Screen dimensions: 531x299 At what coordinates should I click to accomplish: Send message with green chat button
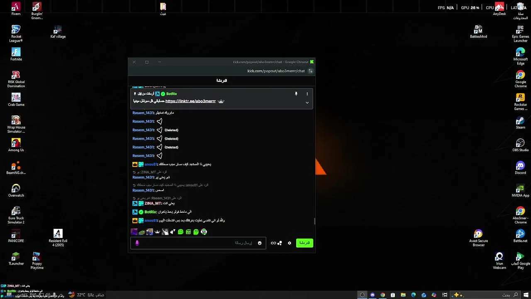[304, 243]
